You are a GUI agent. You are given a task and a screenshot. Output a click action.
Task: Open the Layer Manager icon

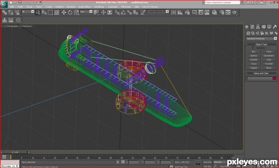tap(187, 12)
